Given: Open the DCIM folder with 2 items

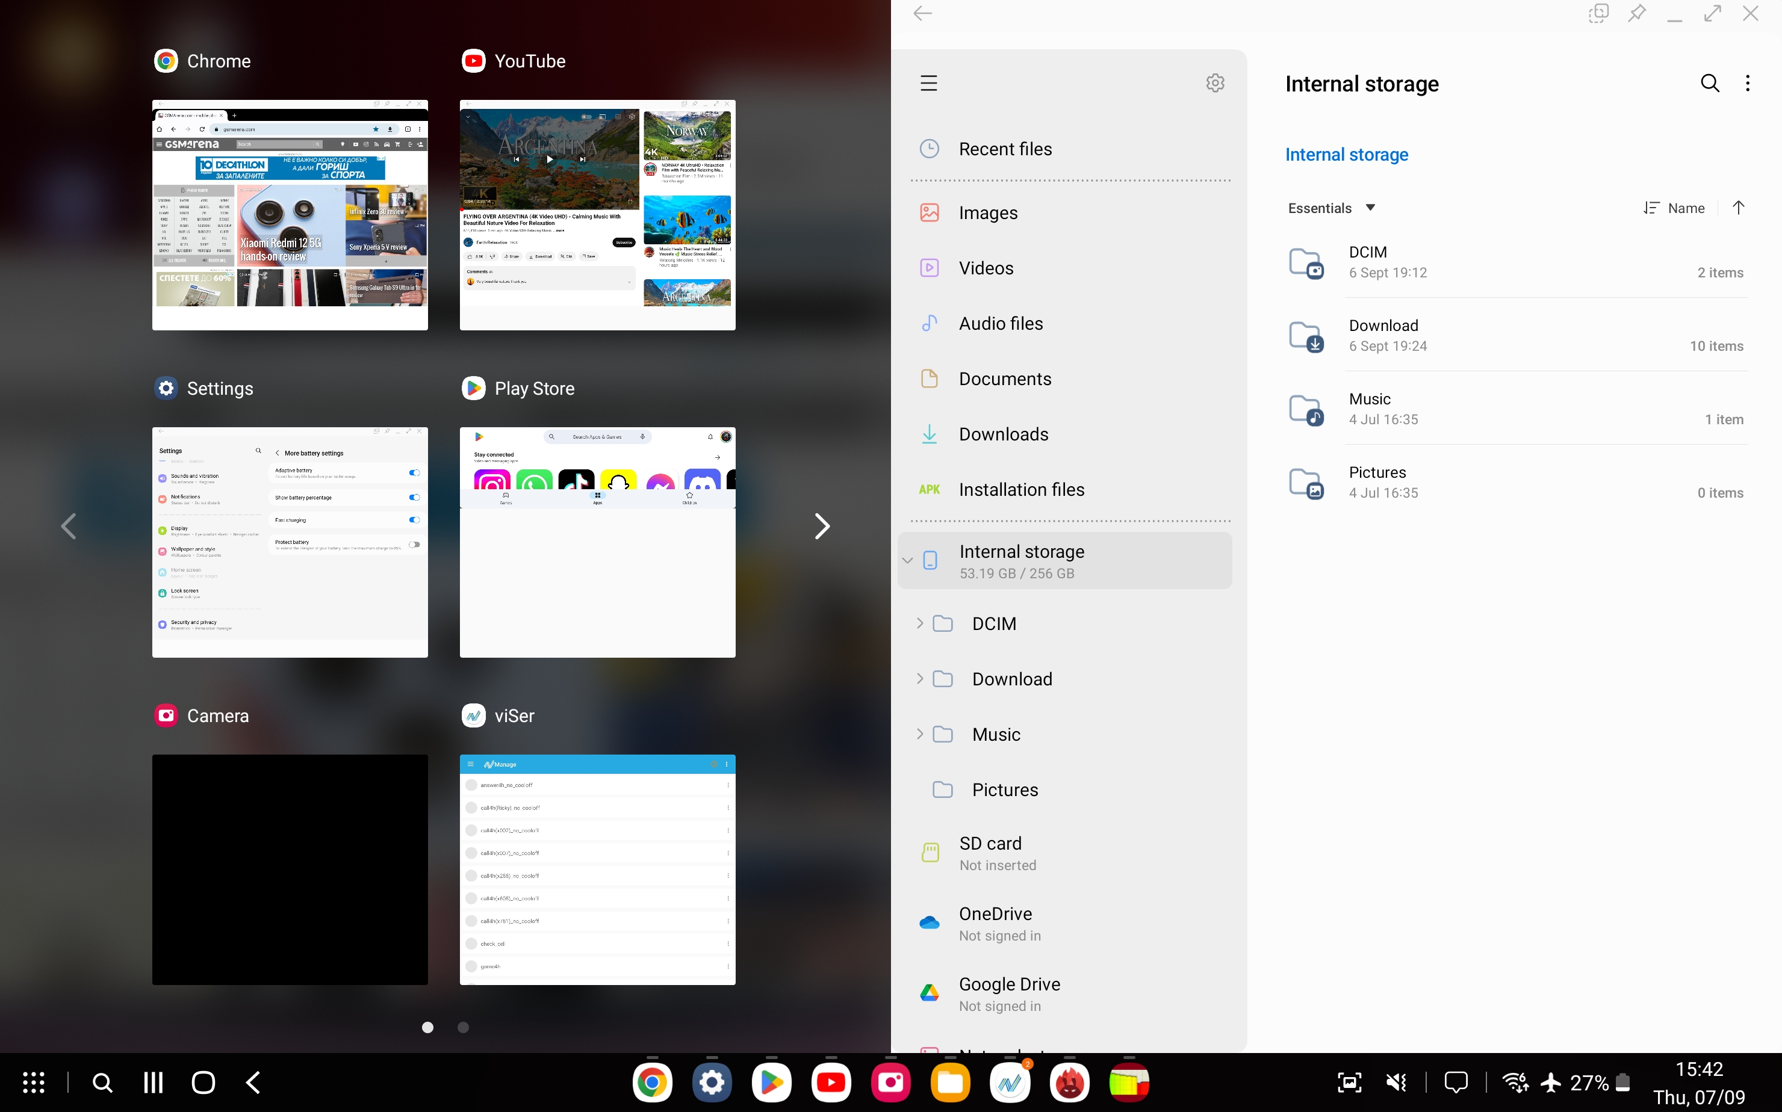Looking at the screenshot, I should (1517, 262).
